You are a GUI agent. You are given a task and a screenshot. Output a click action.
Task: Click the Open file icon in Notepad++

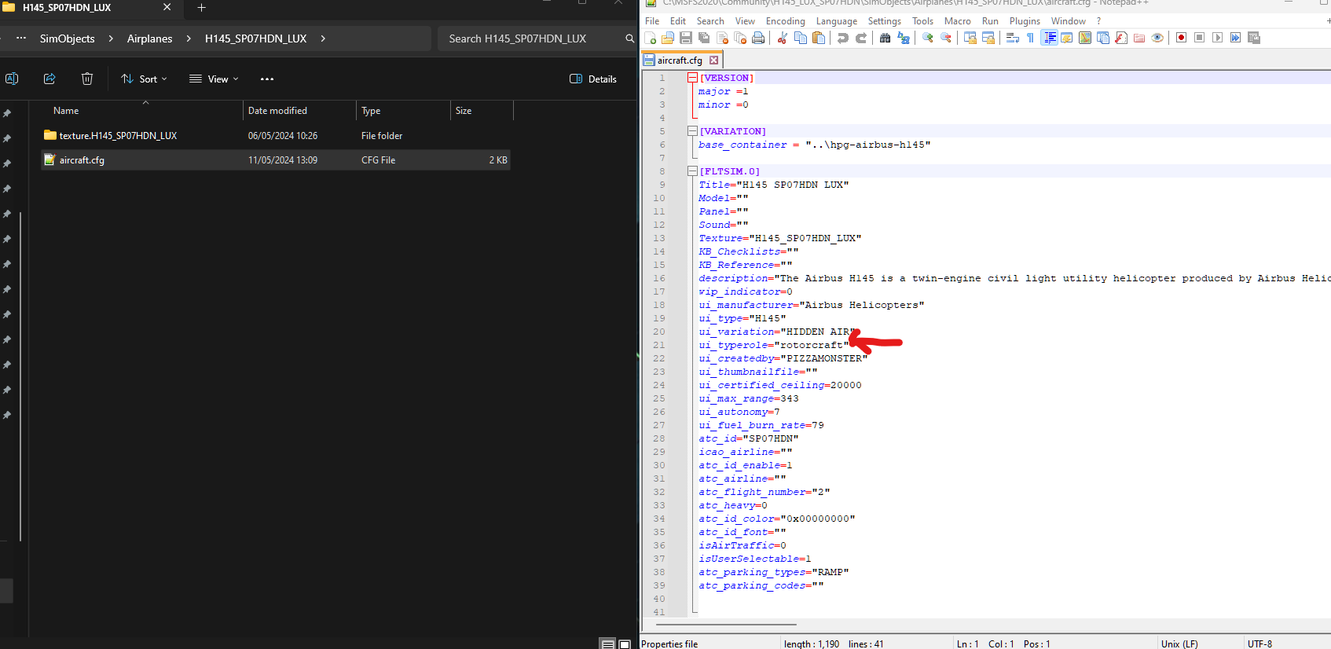click(x=668, y=38)
